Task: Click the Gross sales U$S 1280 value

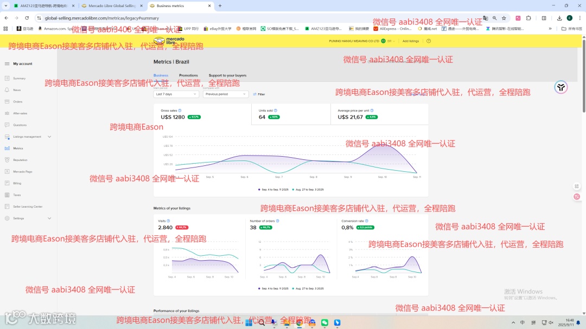Action: tap(173, 117)
